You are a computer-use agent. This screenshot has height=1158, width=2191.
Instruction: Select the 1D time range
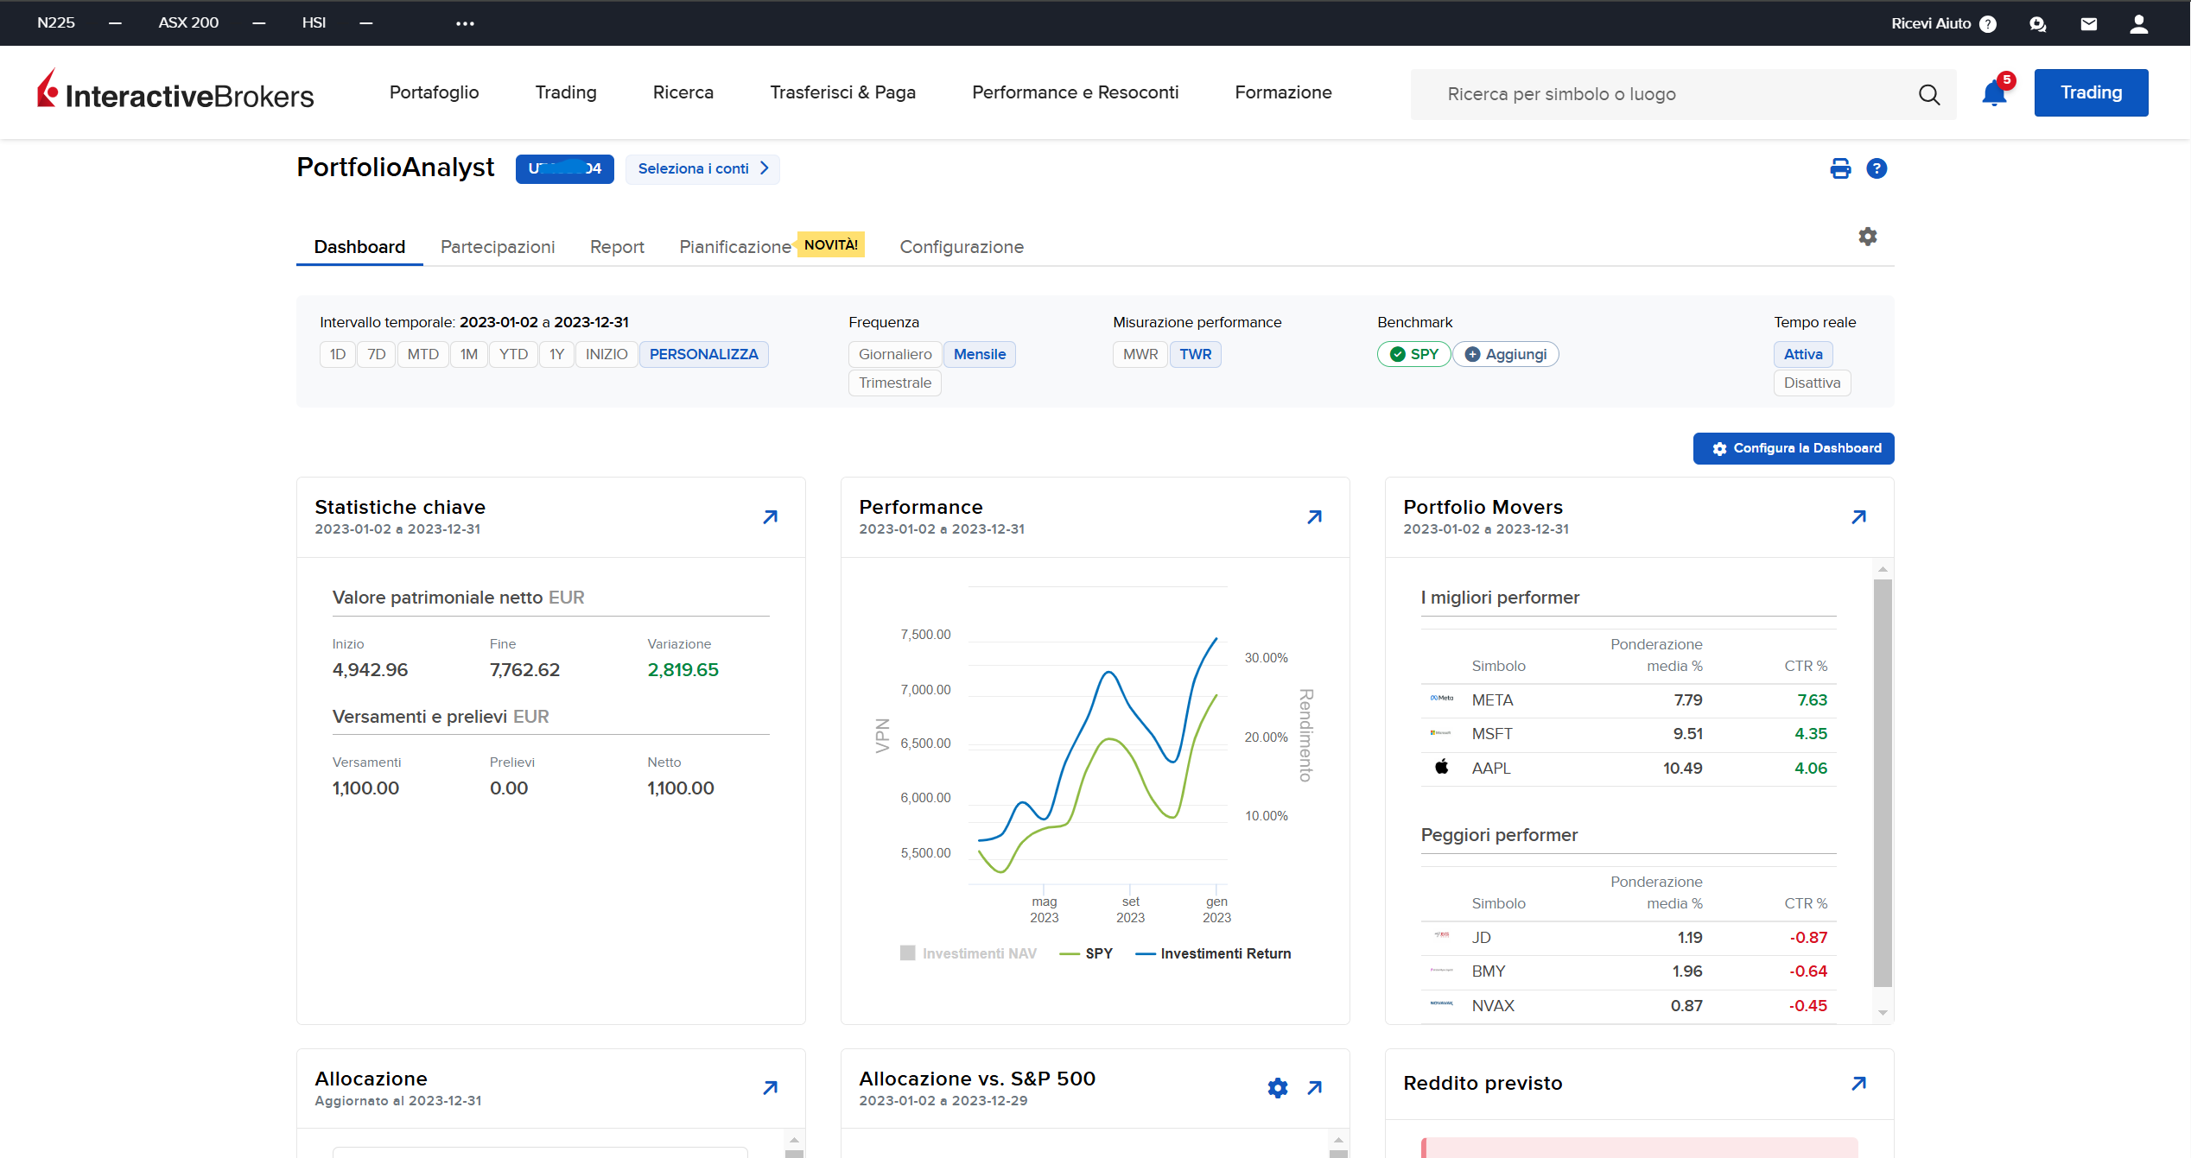[338, 354]
